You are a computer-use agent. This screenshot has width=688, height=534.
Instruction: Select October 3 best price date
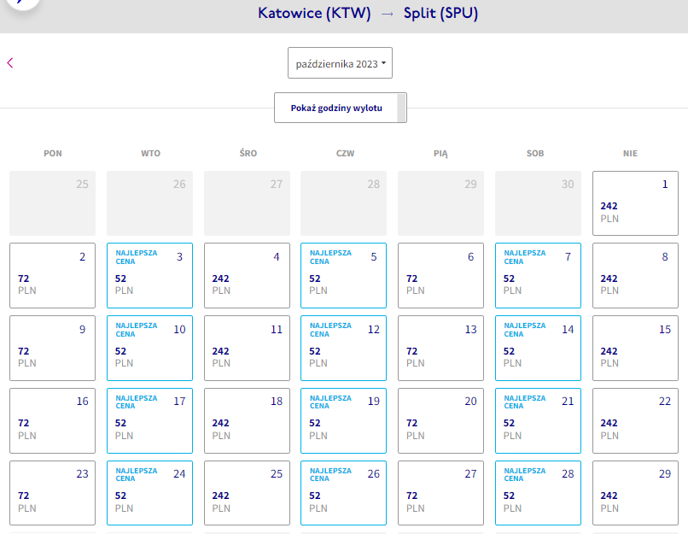pos(149,275)
